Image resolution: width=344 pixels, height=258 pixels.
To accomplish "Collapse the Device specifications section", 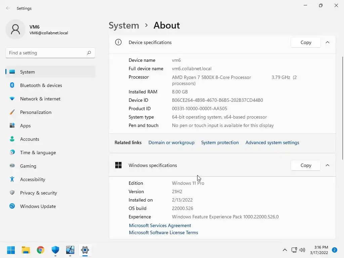I will click(x=328, y=42).
